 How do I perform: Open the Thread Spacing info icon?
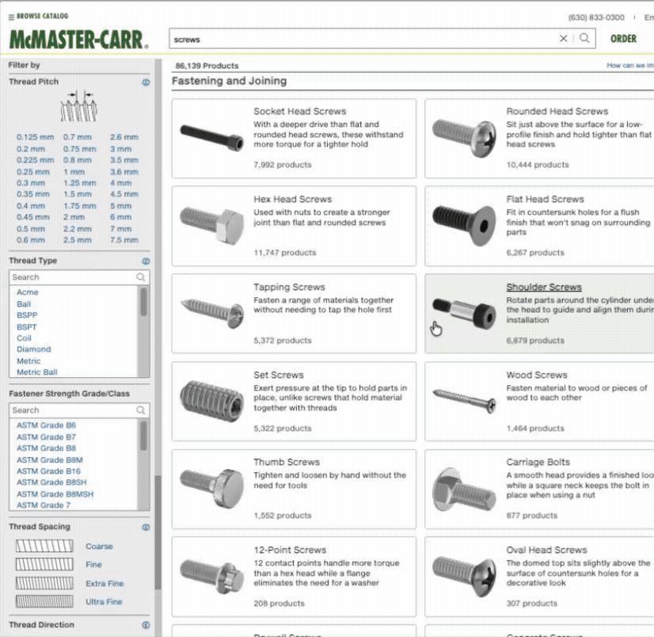(145, 526)
